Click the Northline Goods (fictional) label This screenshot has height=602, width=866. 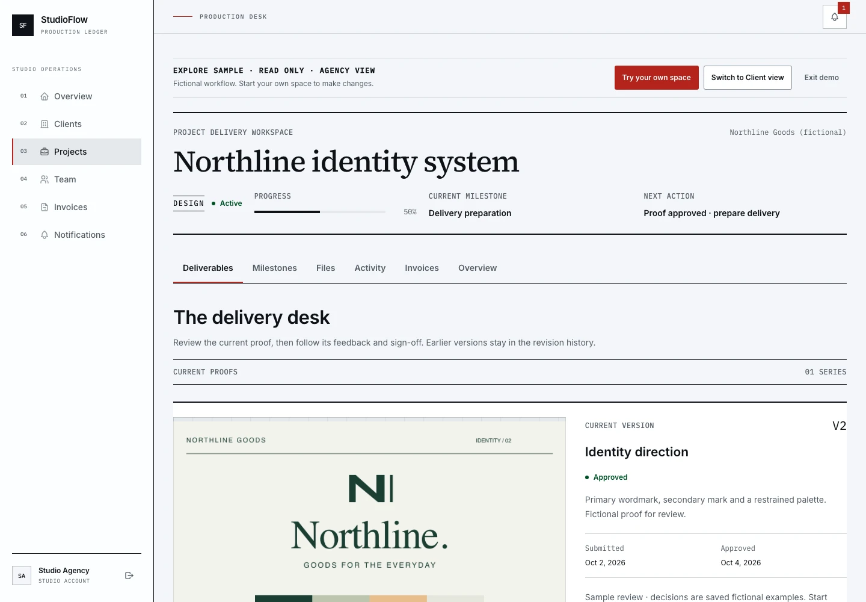788,132
